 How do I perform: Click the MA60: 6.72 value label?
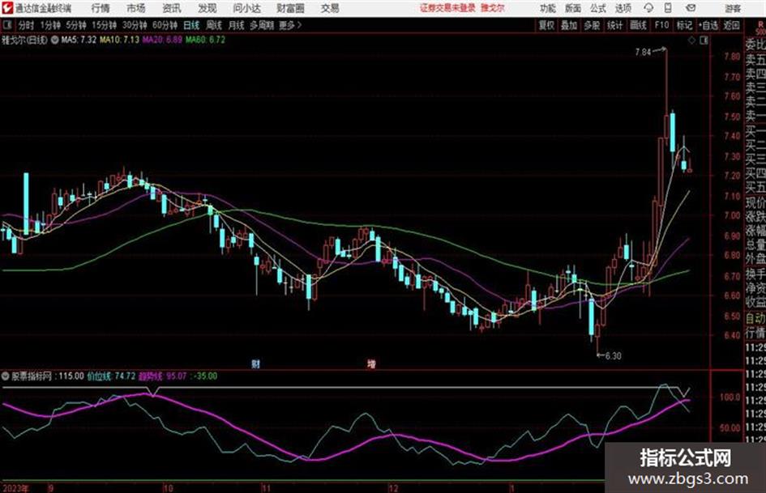click(205, 40)
